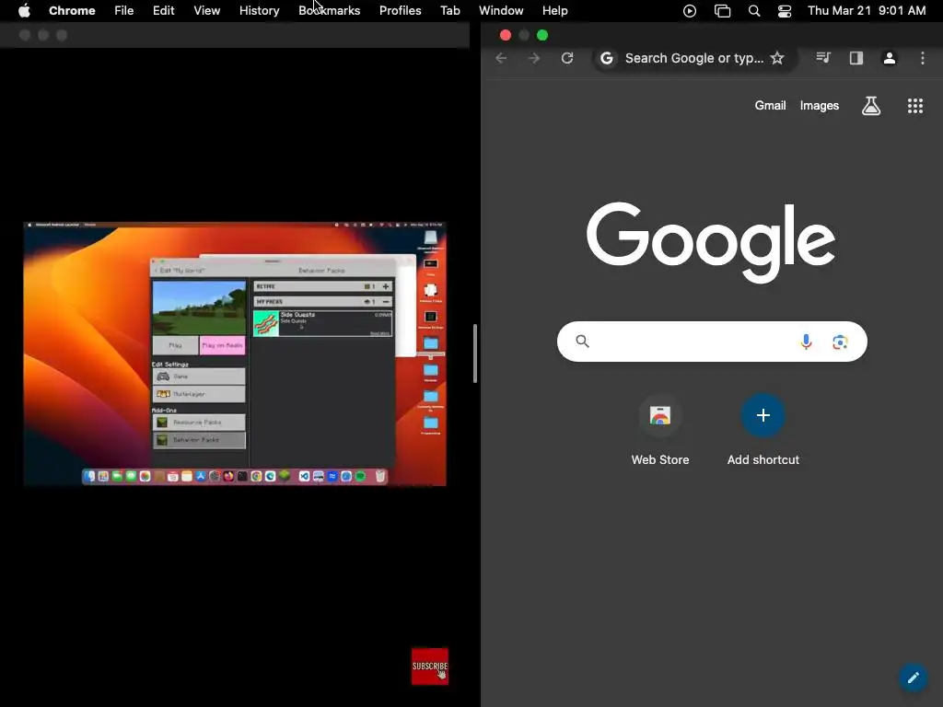Open the Help menu

(554, 10)
